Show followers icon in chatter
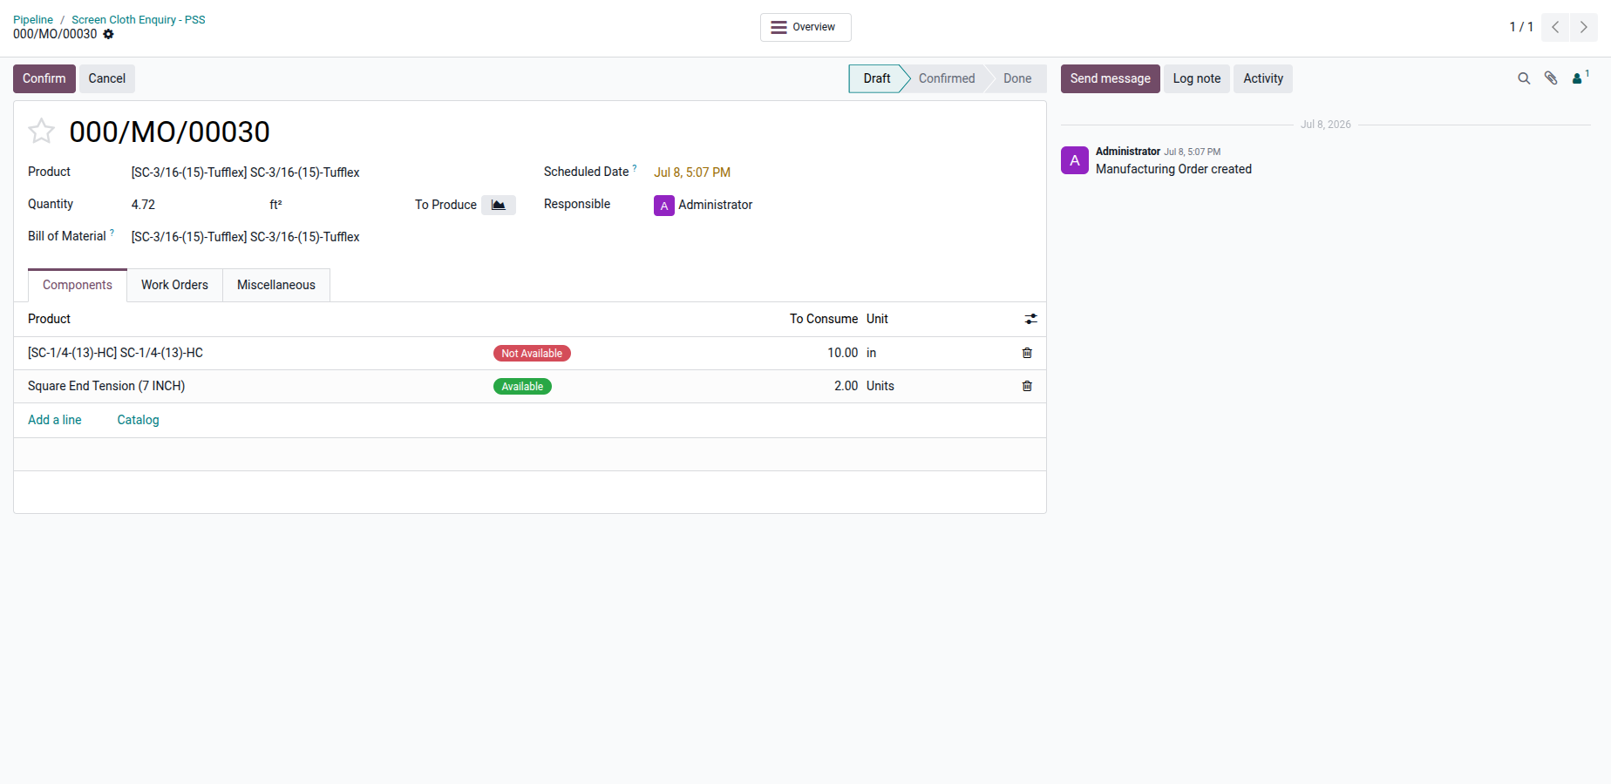This screenshot has width=1611, height=784. [1580, 78]
